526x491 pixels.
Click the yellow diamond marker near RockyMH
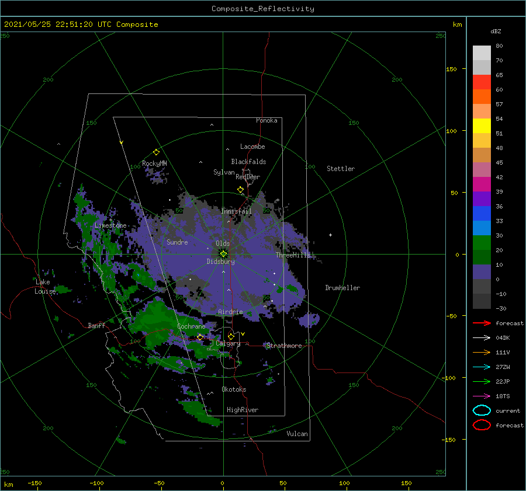tap(156, 152)
